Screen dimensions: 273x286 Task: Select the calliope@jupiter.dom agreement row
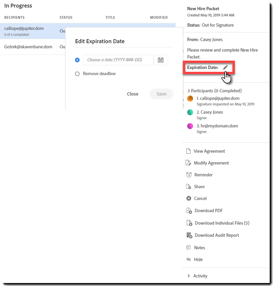tap(31, 31)
